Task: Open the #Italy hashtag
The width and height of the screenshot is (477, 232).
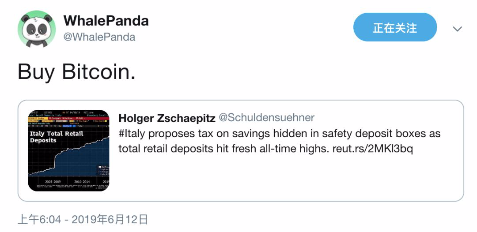Action: pyautogui.click(x=130, y=134)
